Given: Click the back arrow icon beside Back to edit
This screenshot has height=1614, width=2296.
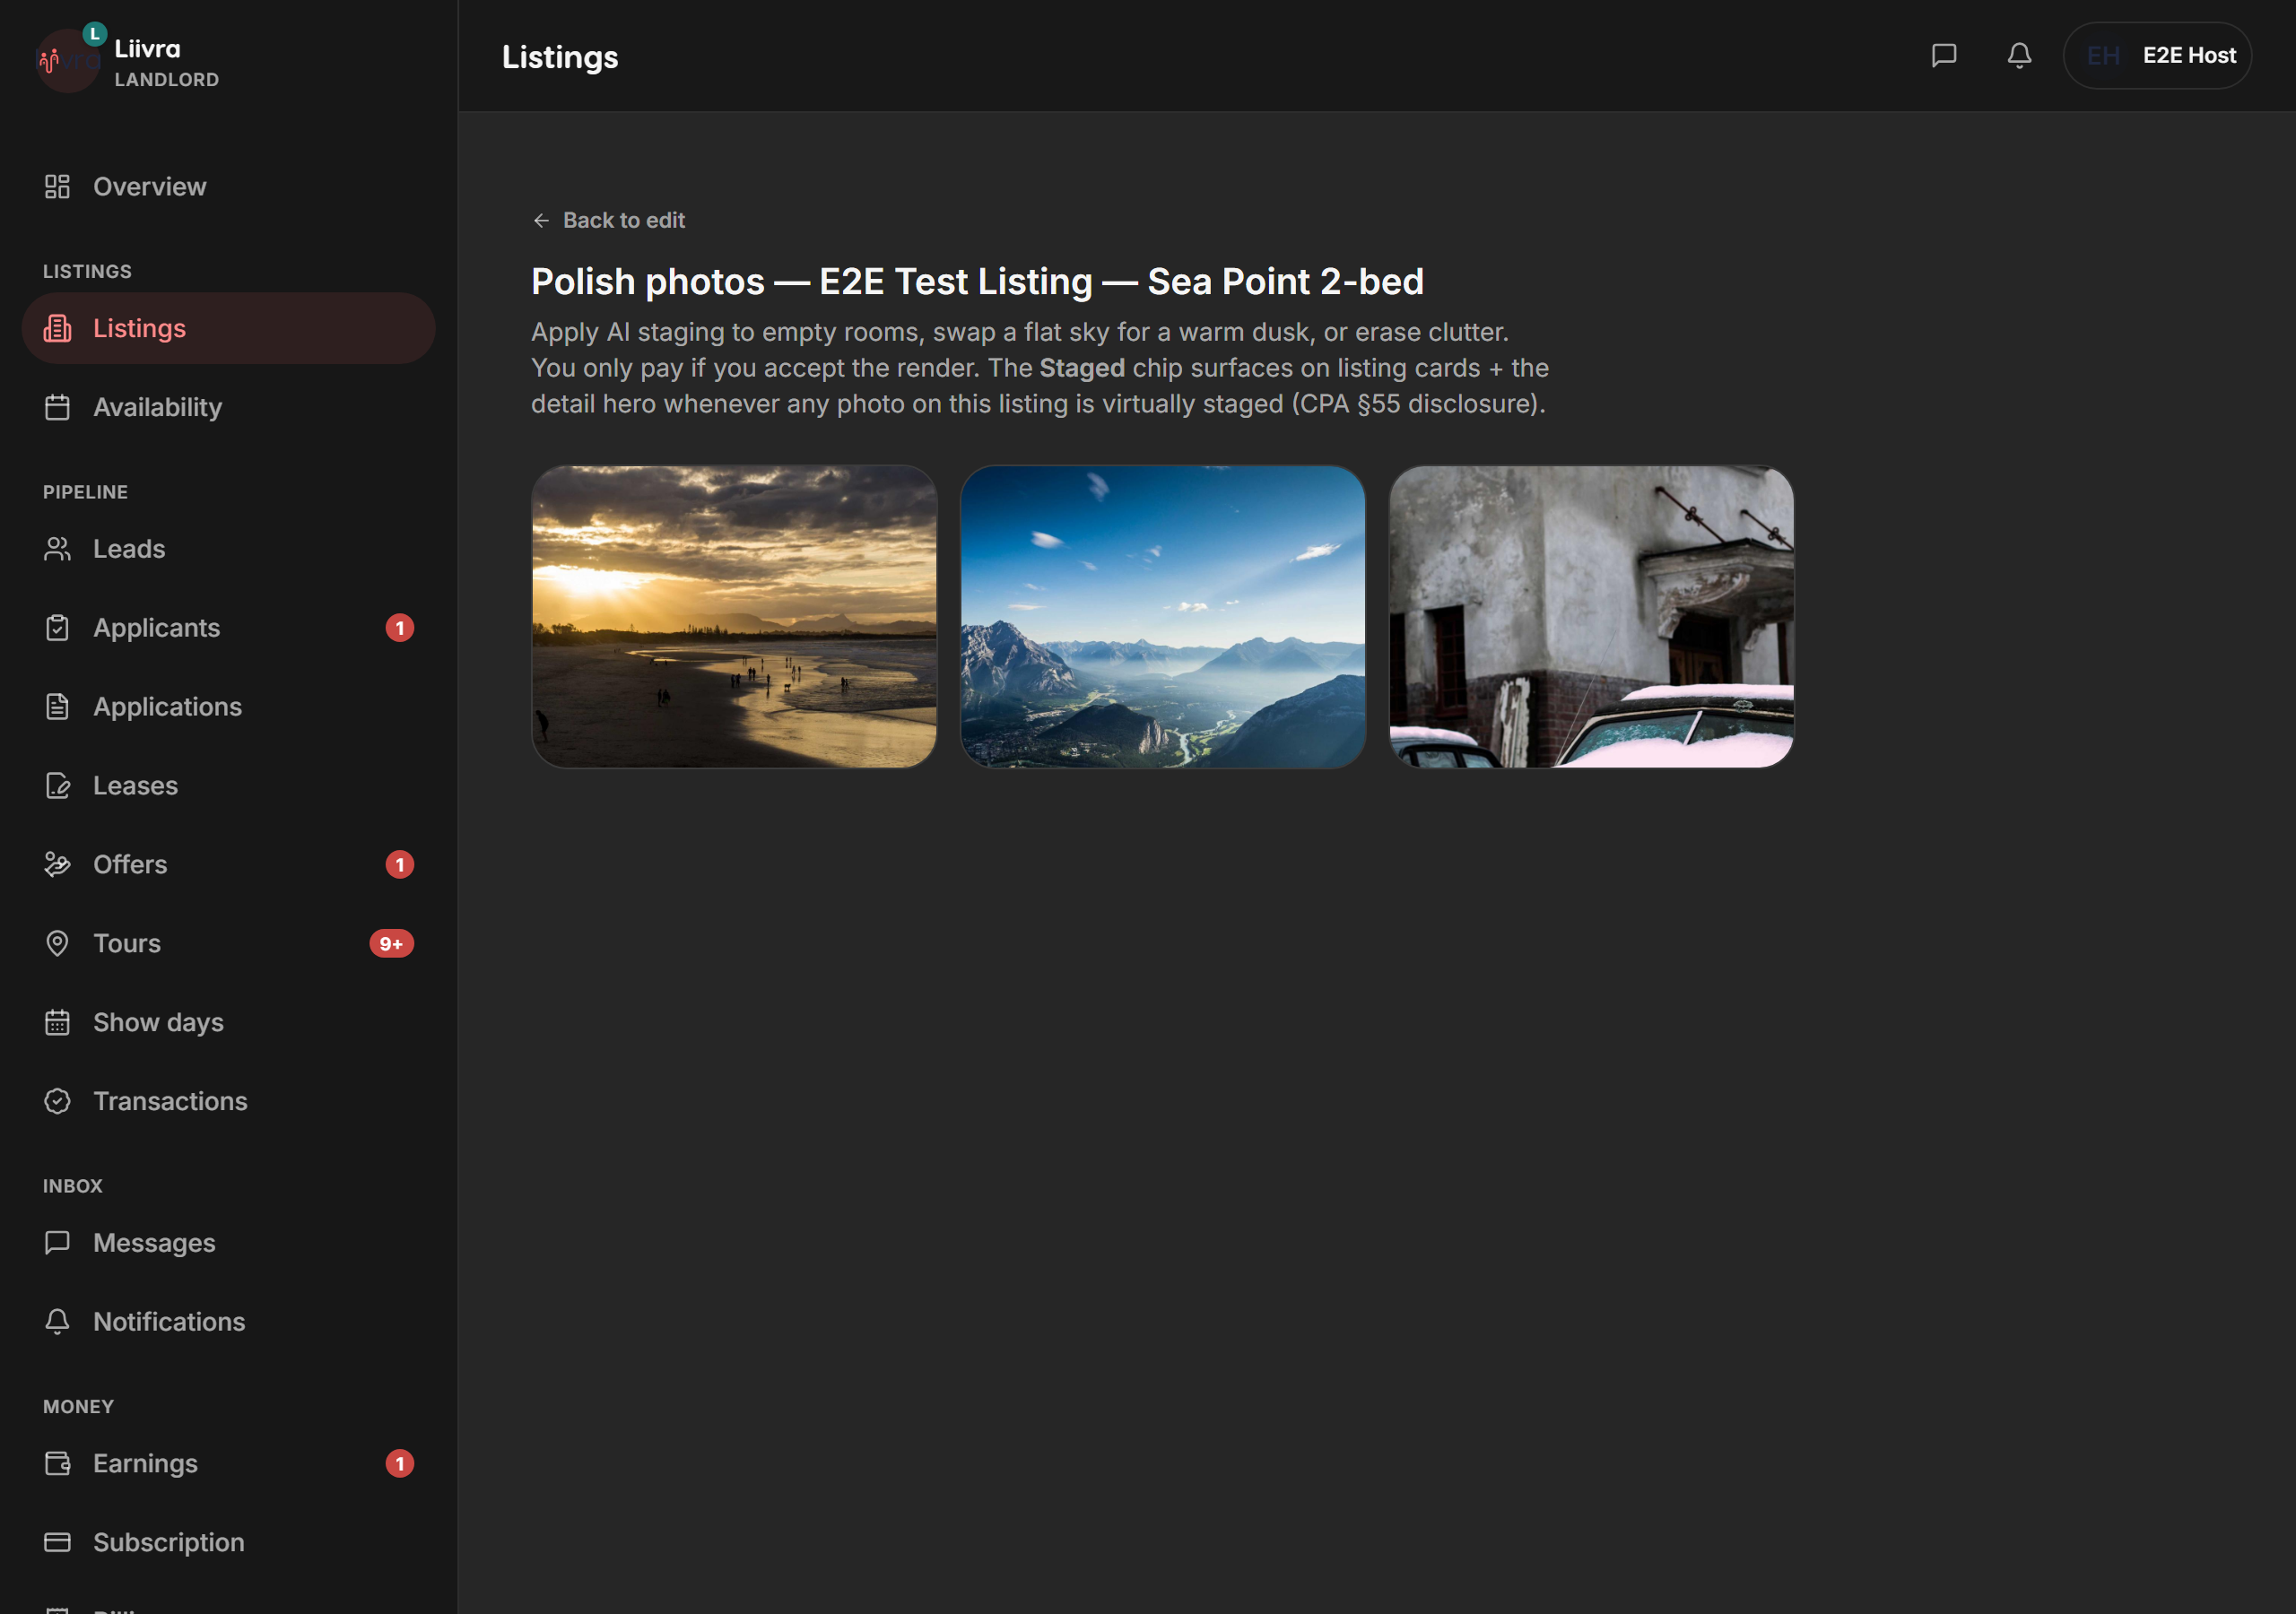Looking at the screenshot, I should point(541,220).
